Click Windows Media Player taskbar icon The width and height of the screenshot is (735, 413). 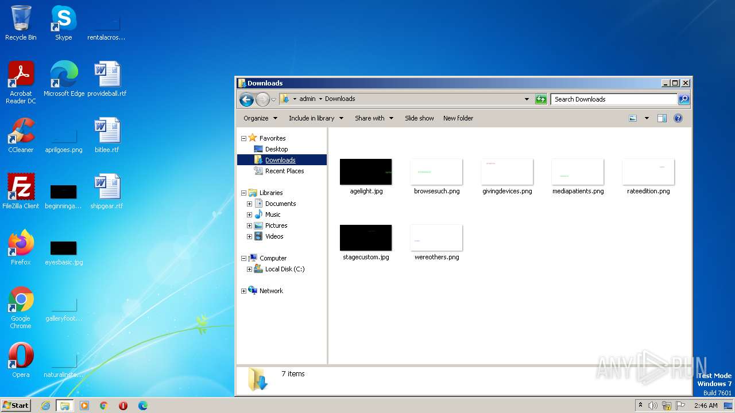point(84,406)
